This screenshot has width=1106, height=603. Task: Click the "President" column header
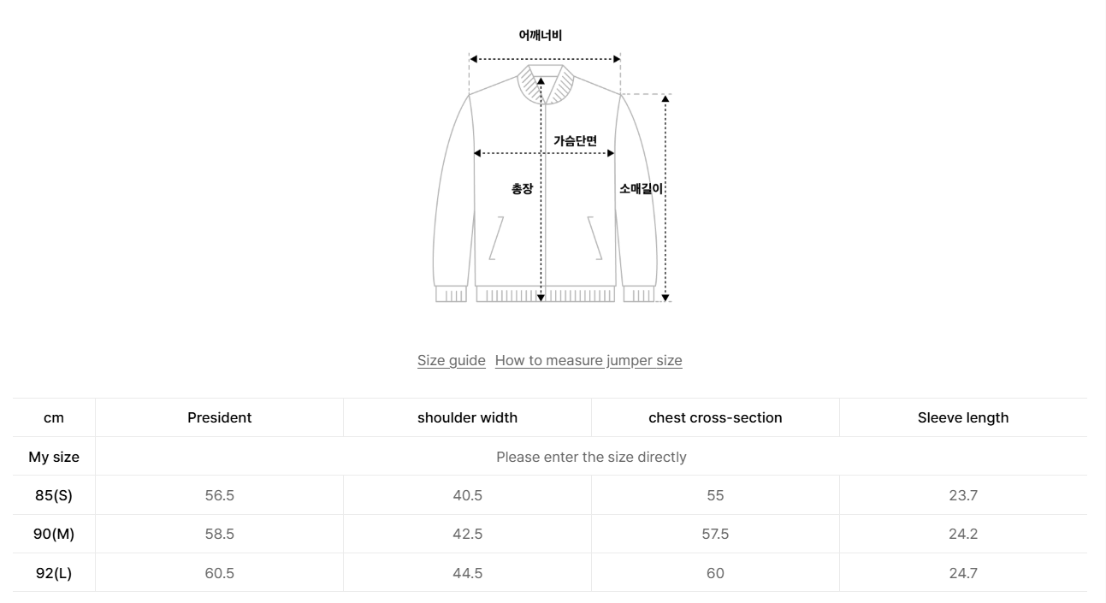pos(219,417)
